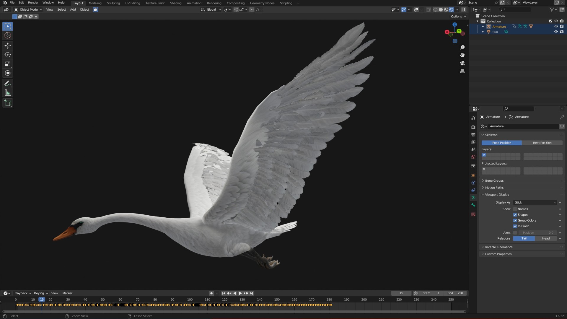Open the Display As Stick dropdown
This screenshot has height=319, width=567.
click(535, 203)
